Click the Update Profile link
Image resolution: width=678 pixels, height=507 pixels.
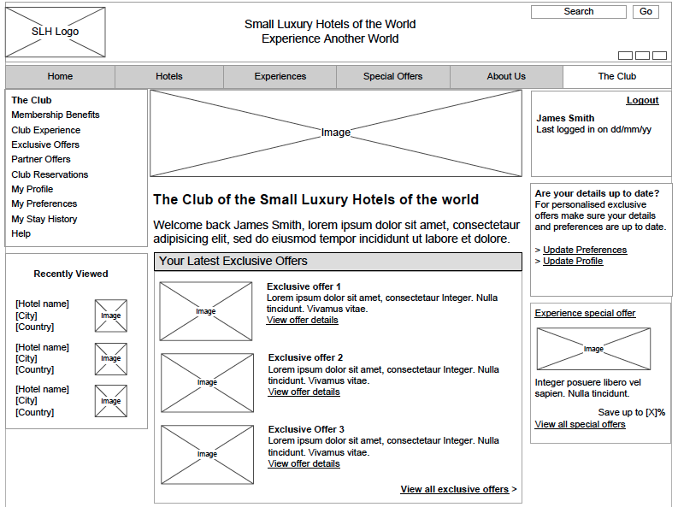573,261
